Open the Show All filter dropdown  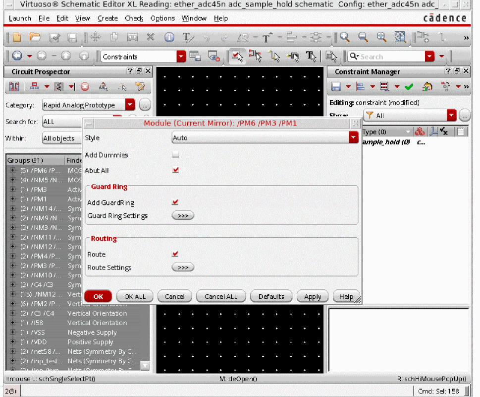coord(452,115)
